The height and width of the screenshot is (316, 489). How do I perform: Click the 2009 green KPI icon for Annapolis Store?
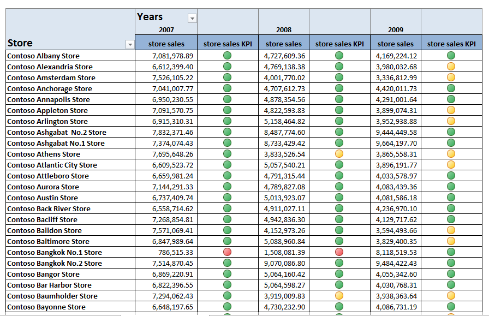pyautogui.click(x=451, y=99)
